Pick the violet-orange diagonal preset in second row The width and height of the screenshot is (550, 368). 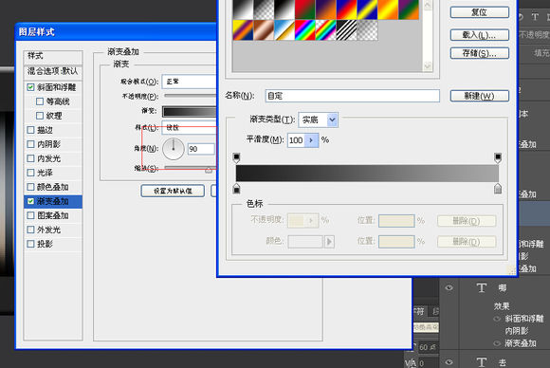tap(243, 30)
